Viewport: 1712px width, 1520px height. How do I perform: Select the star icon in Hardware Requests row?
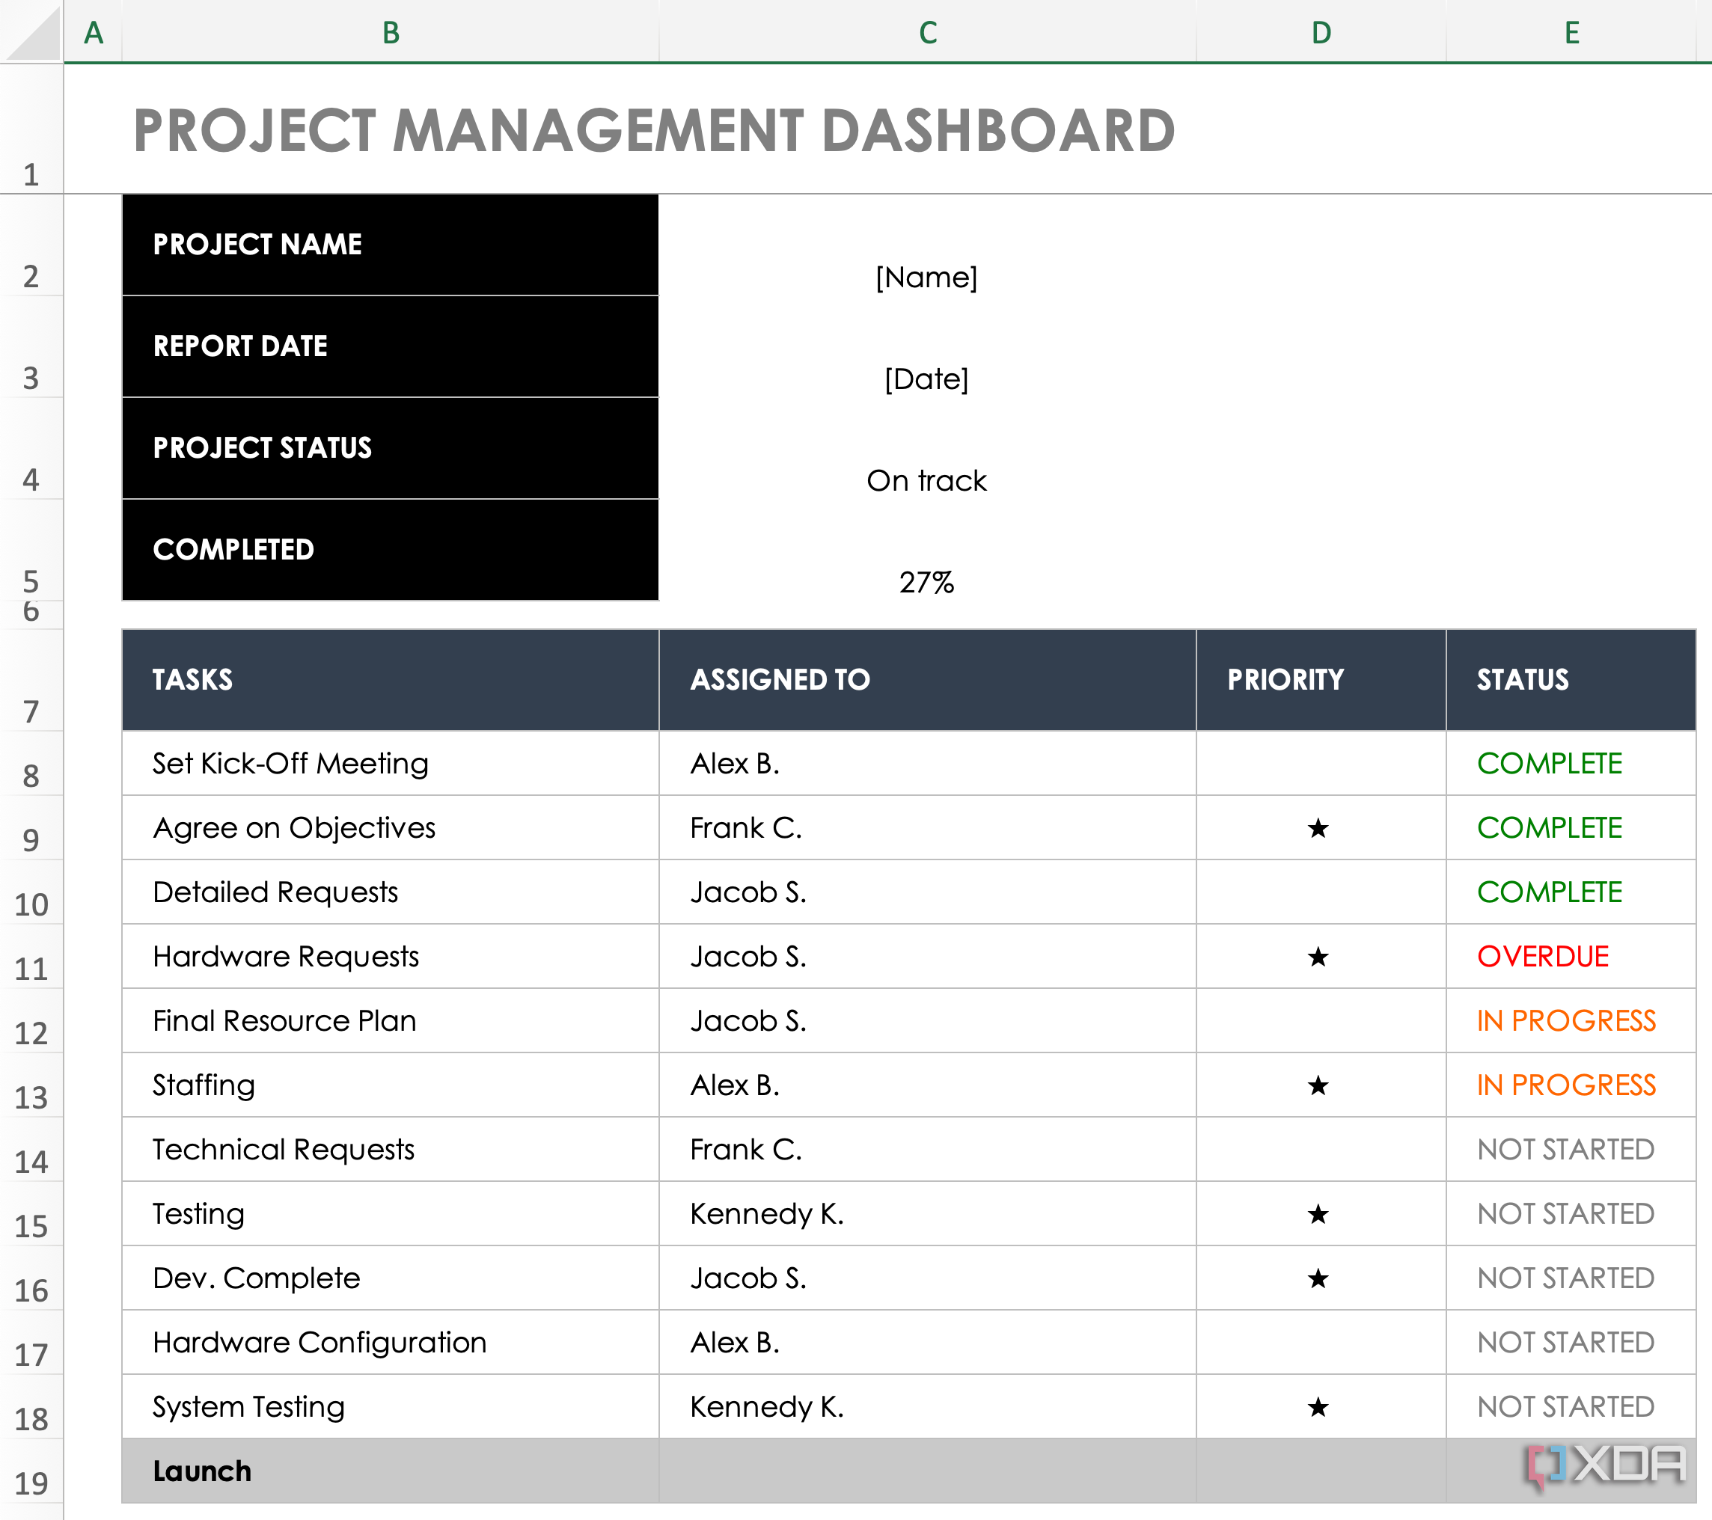[1318, 955]
